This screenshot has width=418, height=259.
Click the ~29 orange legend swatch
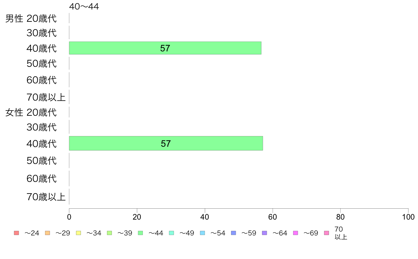[x=47, y=233]
